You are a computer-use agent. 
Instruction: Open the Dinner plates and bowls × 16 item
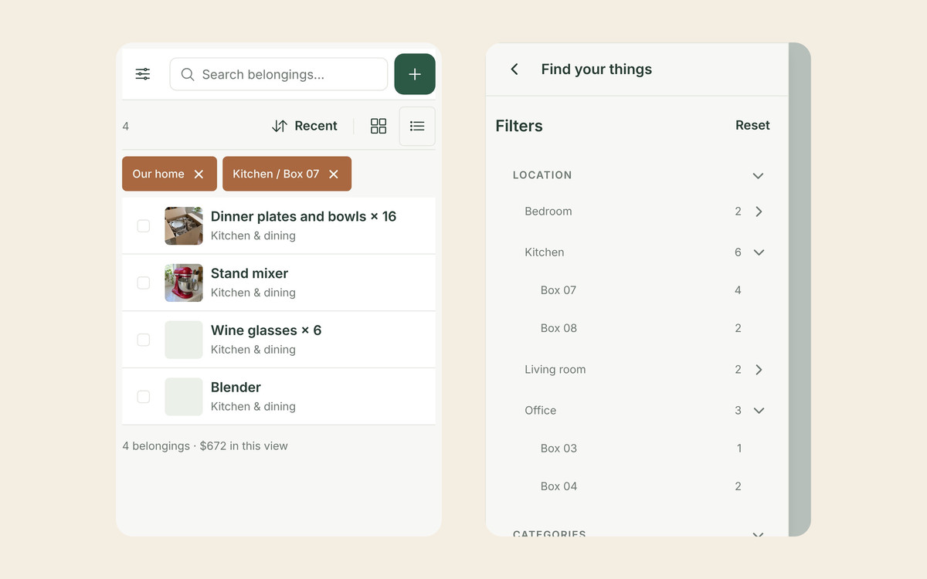pos(304,217)
